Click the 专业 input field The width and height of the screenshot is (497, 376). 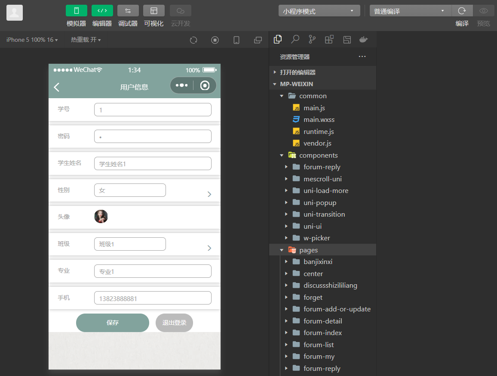[x=153, y=271]
